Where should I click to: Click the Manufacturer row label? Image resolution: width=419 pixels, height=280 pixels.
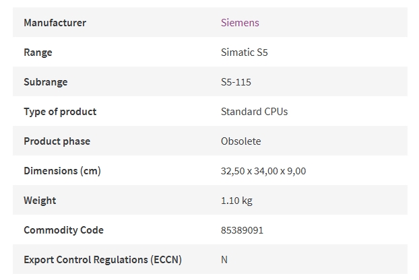(55, 23)
